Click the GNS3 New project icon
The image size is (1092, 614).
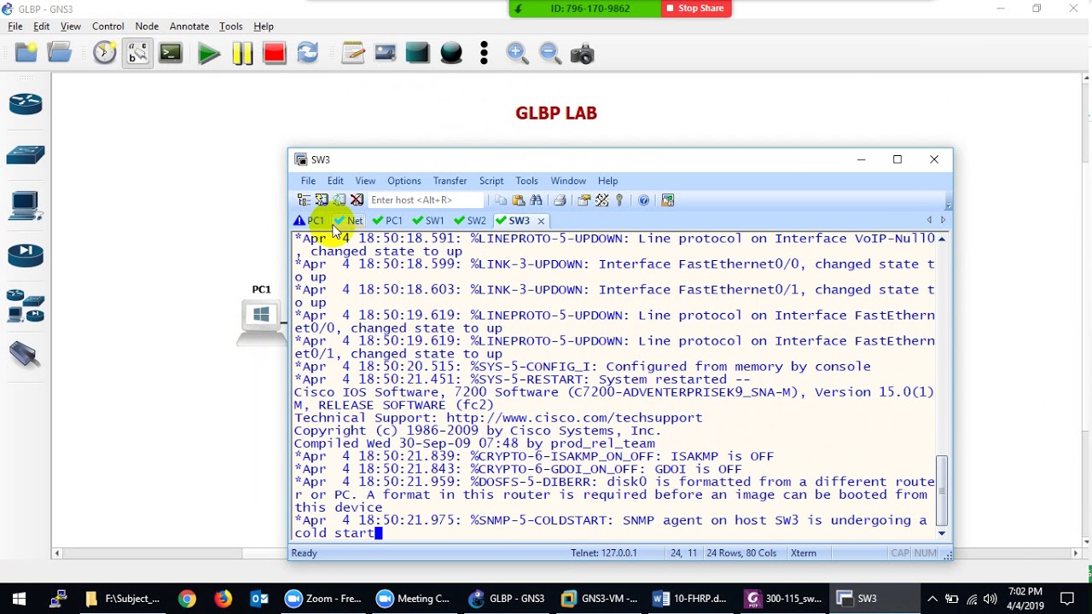click(26, 54)
